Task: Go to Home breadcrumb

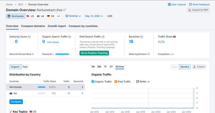Action: 9,5
